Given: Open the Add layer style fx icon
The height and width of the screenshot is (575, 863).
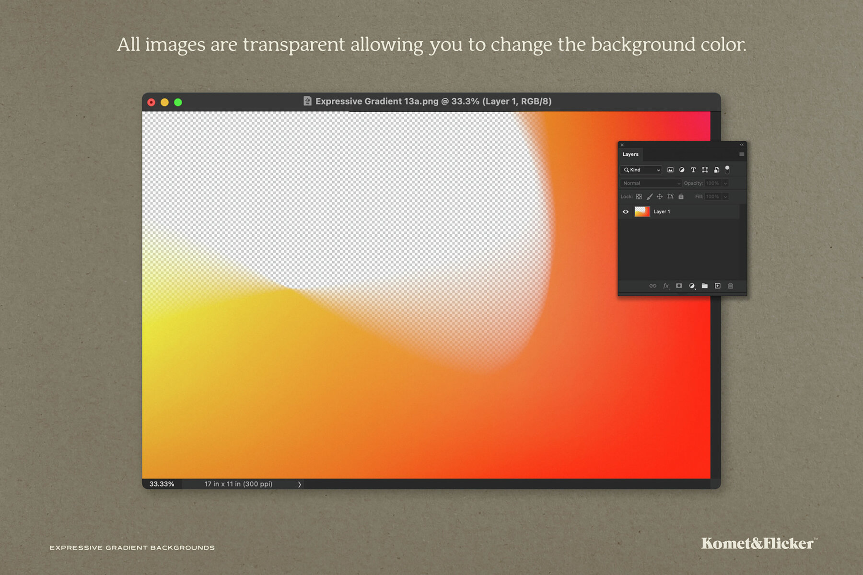Looking at the screenshot, I should point(666,286).
